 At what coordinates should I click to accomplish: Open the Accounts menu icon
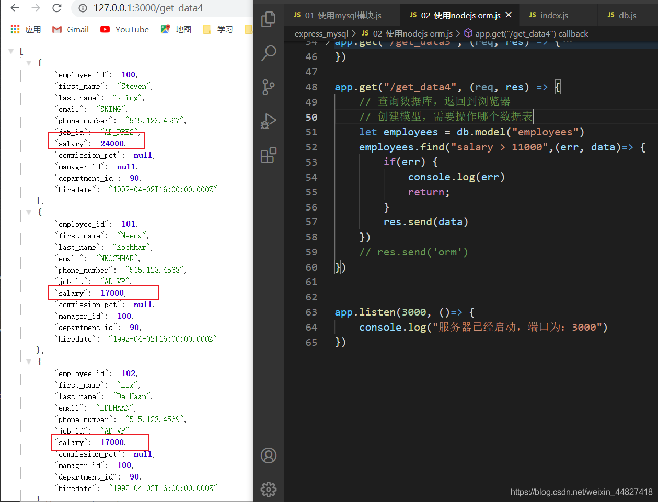click(x=269, y=456)
